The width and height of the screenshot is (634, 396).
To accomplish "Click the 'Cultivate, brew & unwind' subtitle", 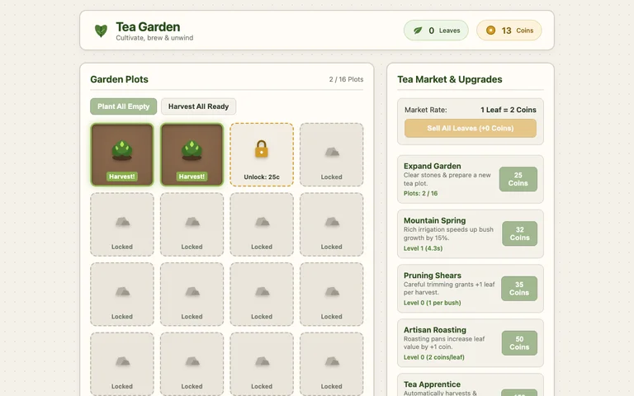I will pos(154,38).
